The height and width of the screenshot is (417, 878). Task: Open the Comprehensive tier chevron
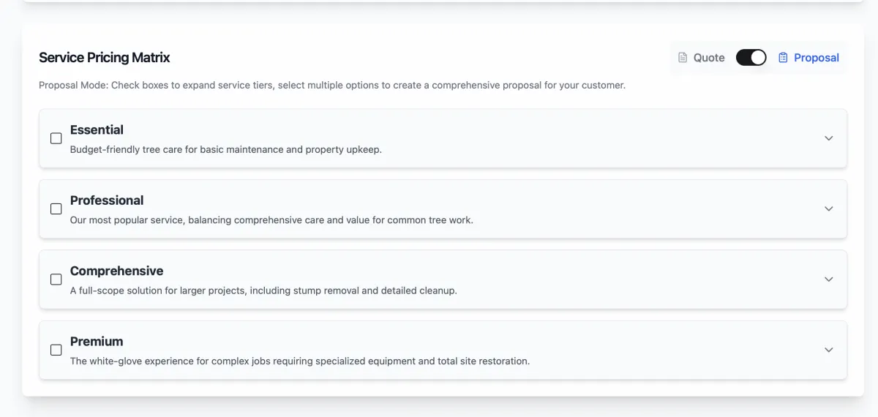(828, 279)
